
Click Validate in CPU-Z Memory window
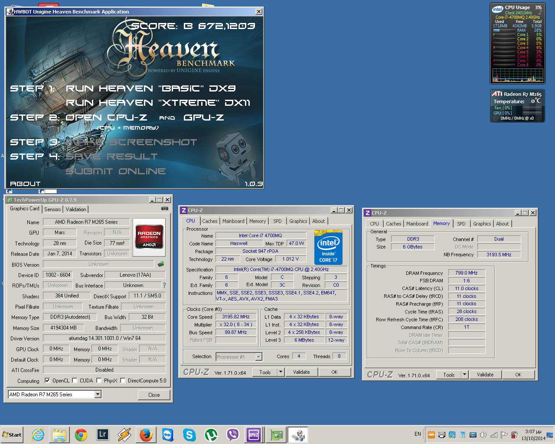pyautogui.click(x=485, y=375)
